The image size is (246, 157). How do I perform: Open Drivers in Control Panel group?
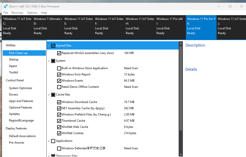click(x=13, y=95)
